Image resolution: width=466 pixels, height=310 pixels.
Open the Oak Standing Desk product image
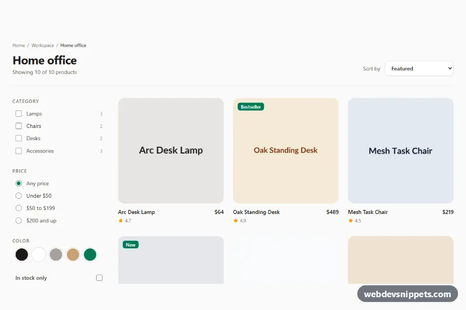[285, 151]
